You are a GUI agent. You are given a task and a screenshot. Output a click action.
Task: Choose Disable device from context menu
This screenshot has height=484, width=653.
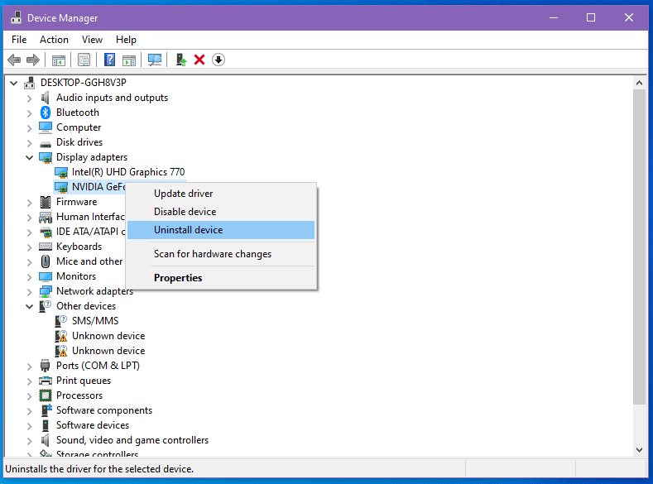click(221, 212)
